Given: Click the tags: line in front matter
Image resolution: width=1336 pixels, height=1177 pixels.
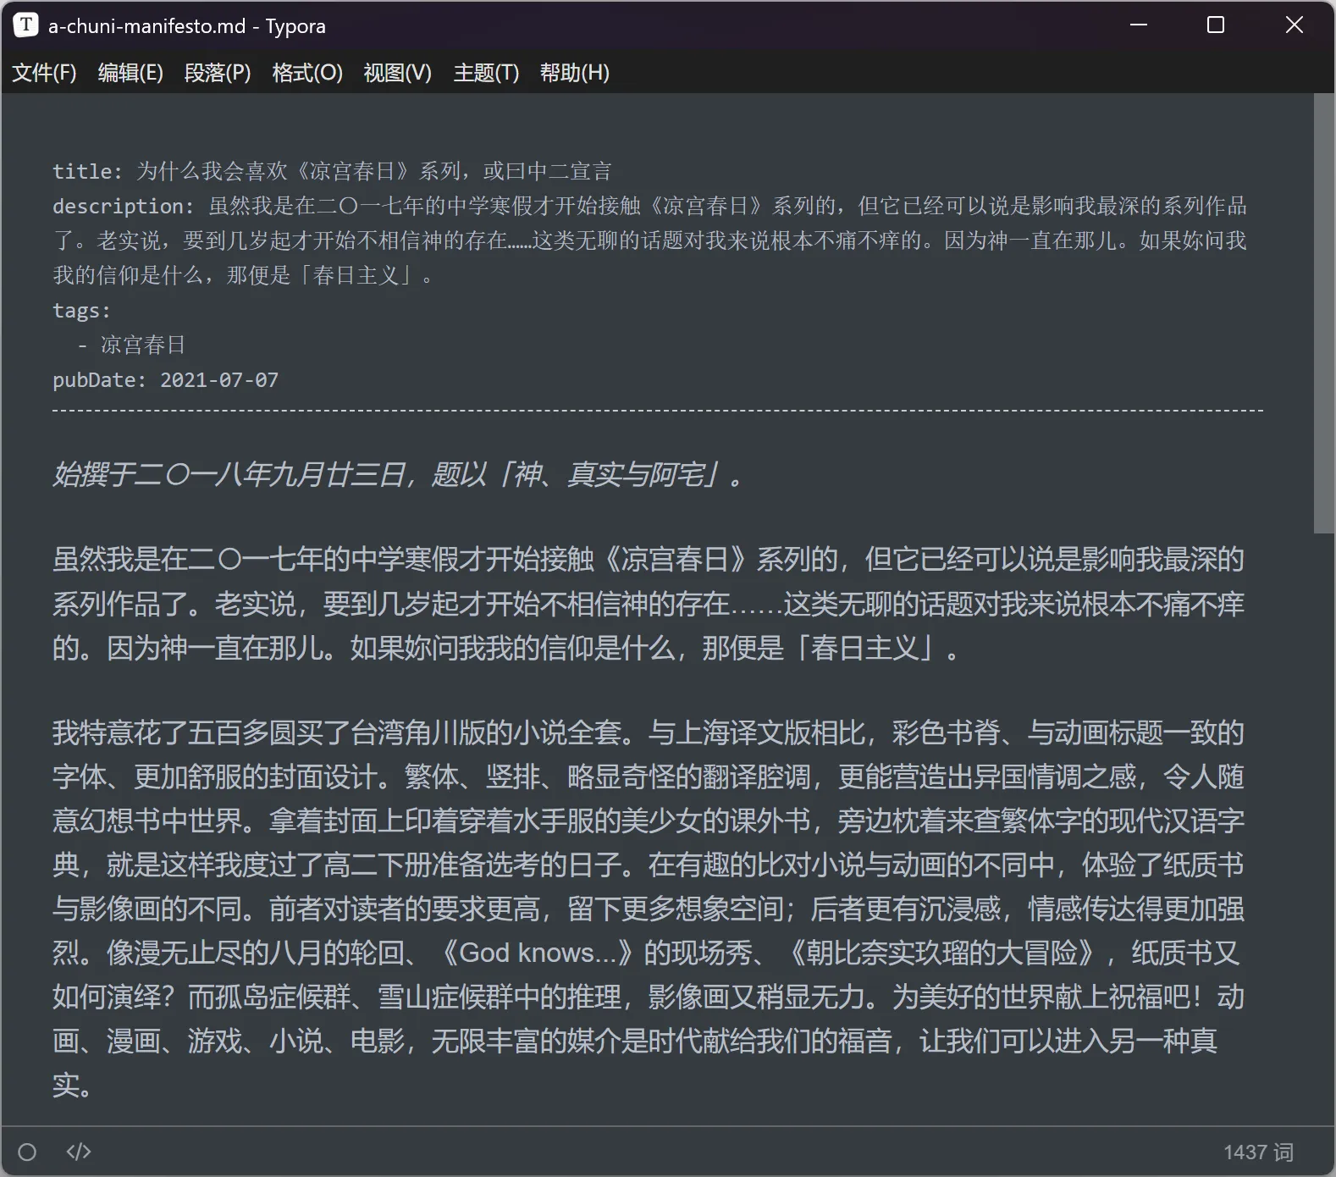Looking at the screenshot, I should point(81,310).
